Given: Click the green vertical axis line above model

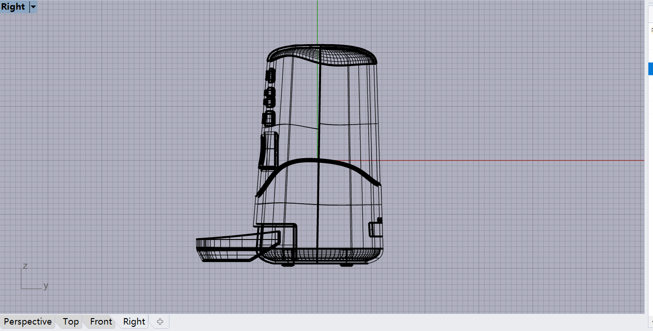Looking at the screenshot, I should coord(317,23).
